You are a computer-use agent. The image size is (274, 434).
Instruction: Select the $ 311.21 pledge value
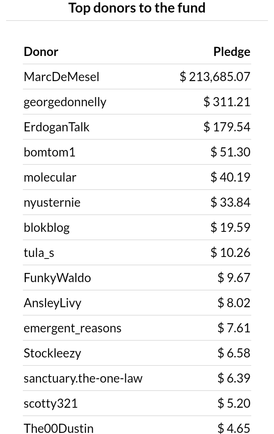227,102
